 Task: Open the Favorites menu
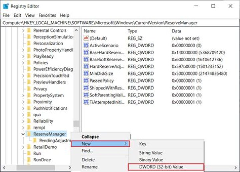click(47, 15)
